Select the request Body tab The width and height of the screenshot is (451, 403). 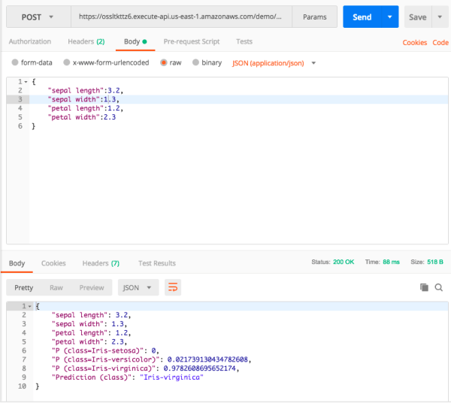(x=135, y=41)
